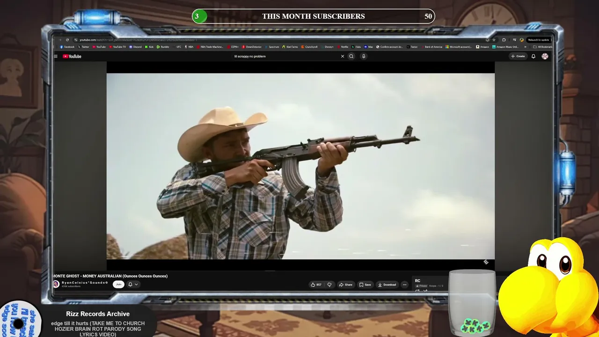Click the Rizz Records Archive overlay text
Viewport: 599px width, 337px height.
(98, 314)
